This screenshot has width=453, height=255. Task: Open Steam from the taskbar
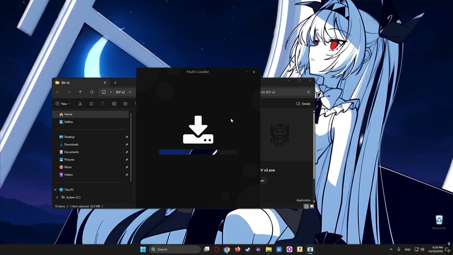(248, 249)
